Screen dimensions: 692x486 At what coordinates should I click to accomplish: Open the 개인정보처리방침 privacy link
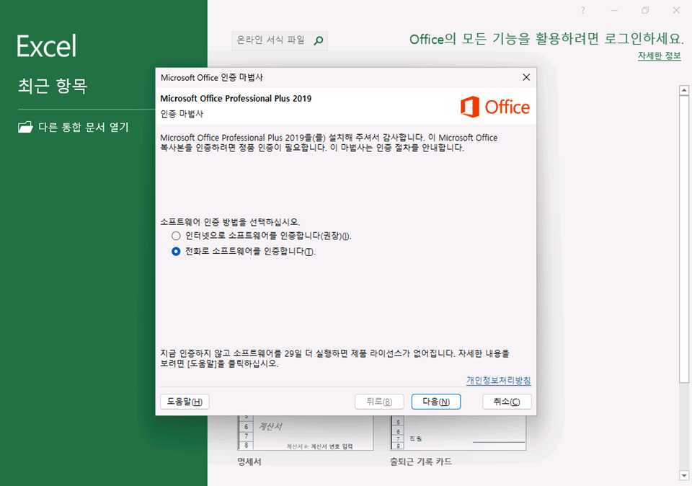(x=498, y=380)
